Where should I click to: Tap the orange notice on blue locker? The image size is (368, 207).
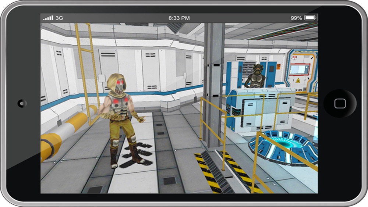278,67
